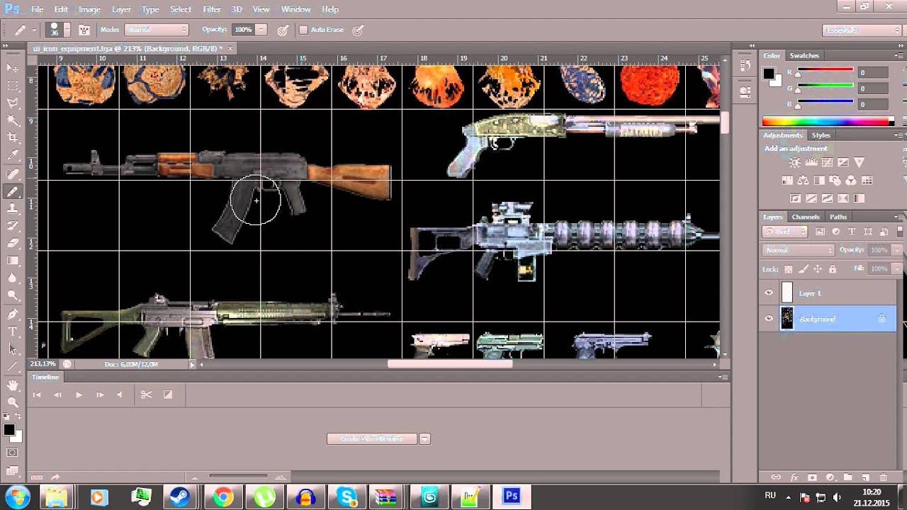Select the Move tool
This screenshot has height=510, width=907.
point(12,68)
